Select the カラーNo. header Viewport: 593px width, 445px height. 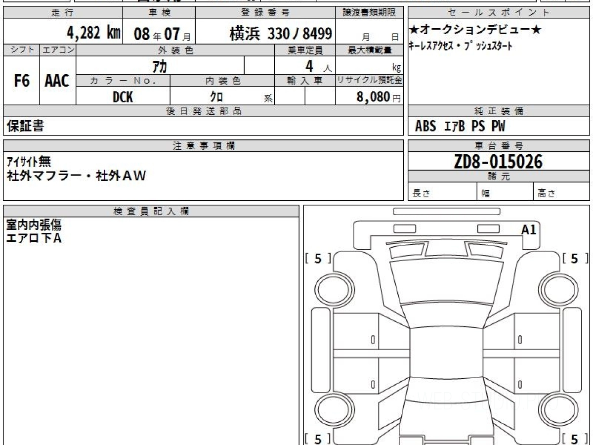click(123, 81)
